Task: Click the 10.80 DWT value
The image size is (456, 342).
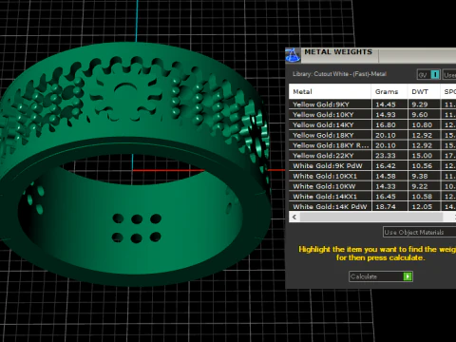Action: point(422,124)
